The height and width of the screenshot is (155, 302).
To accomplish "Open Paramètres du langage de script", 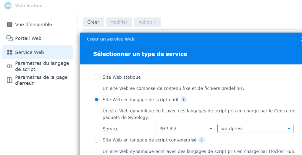I will coord(37,66).
